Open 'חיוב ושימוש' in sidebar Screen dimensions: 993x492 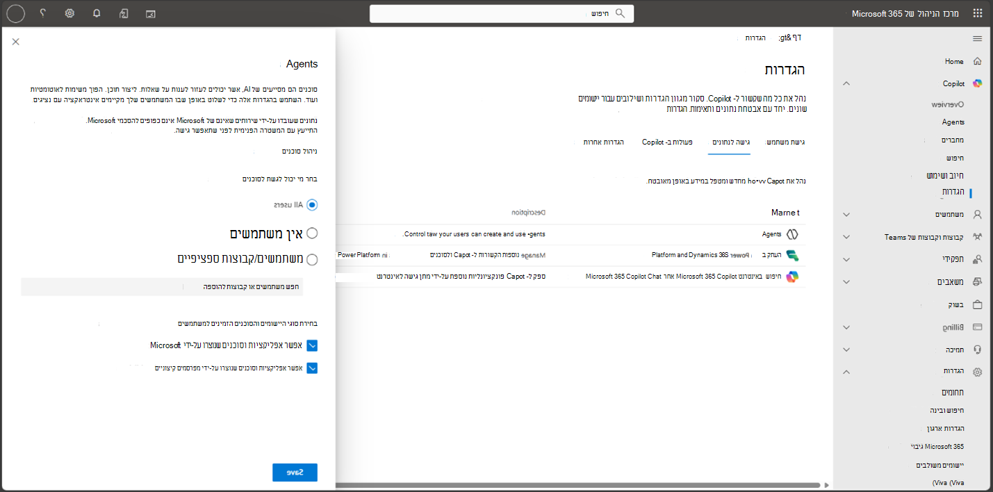tap(945, 176)
